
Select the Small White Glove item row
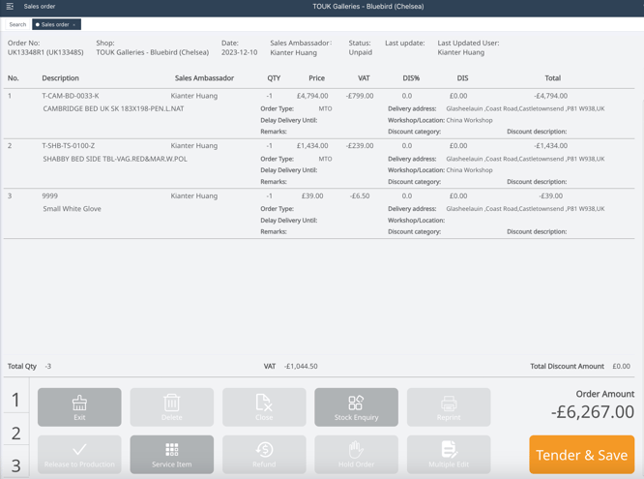72,209
